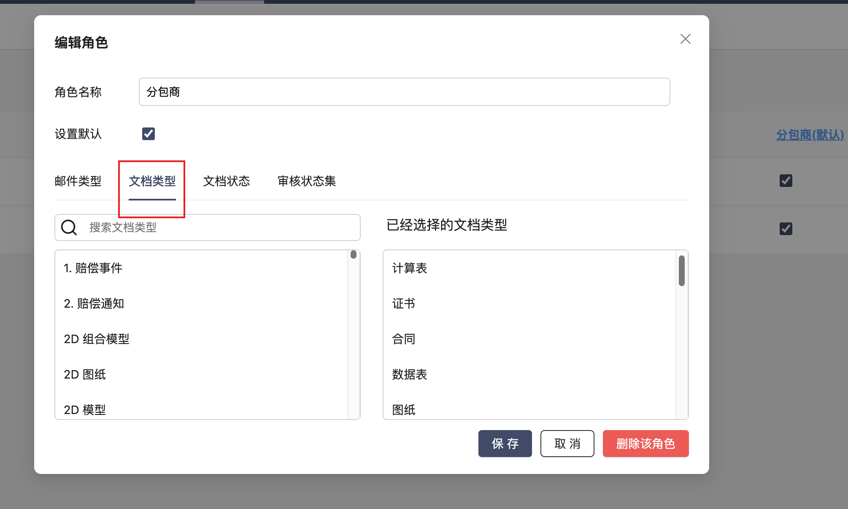Image resolution: width=848 pixels, height=509 pixels.
Task: Click 计算表 in the selected types list
Action: tap(409, 268)
